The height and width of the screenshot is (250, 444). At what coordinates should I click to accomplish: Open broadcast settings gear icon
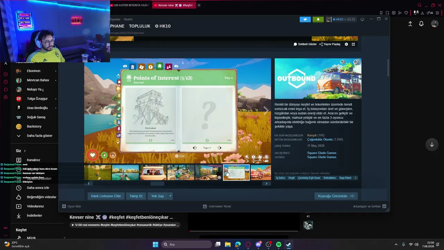tap(346, 44)
